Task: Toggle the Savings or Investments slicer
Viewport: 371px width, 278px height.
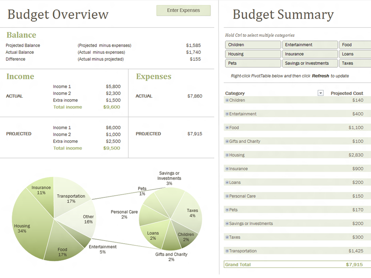Action: point(310,63)
